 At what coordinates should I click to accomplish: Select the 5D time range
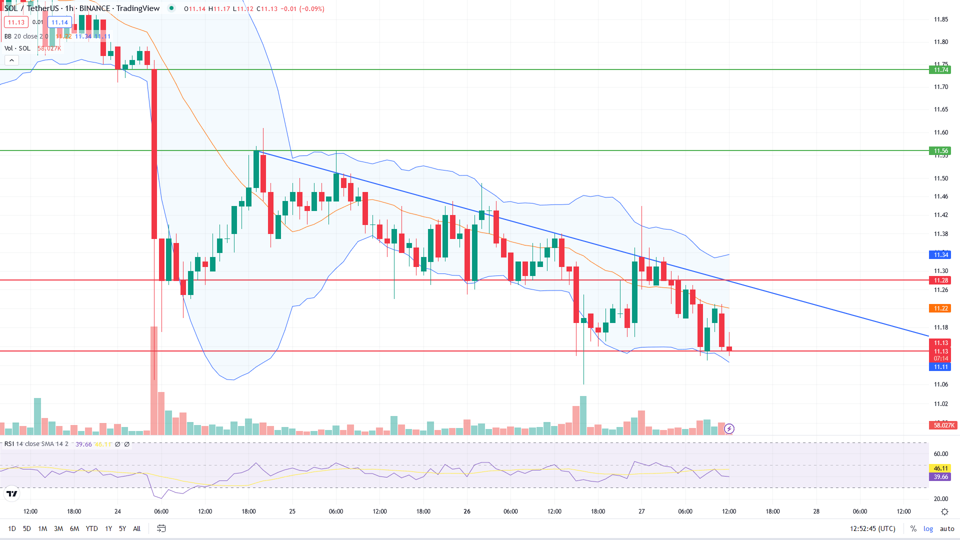click(27, 528)
